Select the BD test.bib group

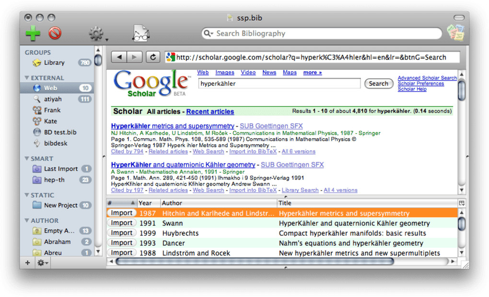57,132
